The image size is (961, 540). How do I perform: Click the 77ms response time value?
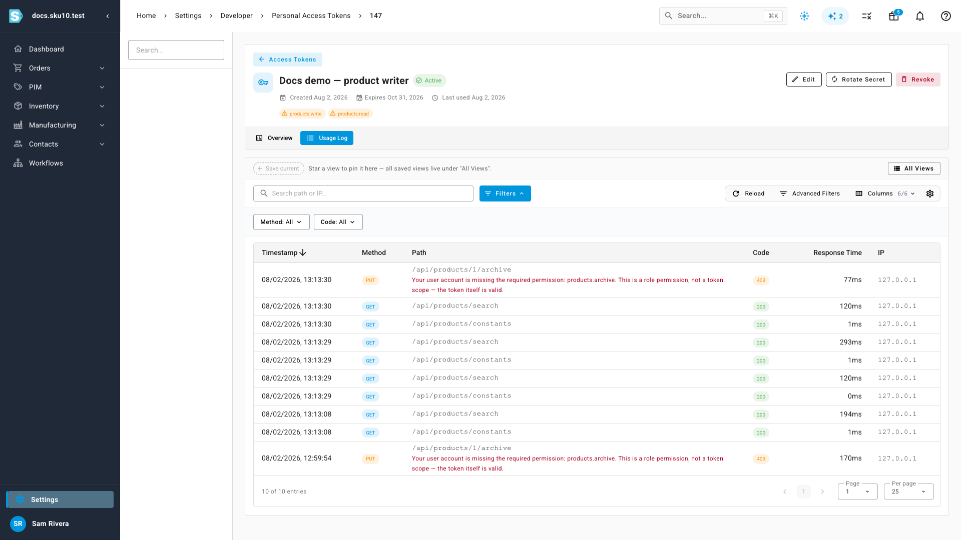coord(853,279)
